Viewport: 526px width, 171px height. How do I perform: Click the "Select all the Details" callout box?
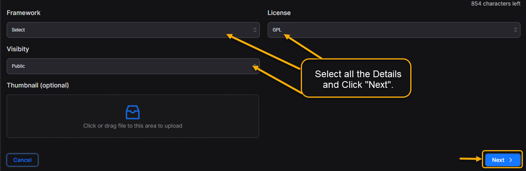[356, 79]
